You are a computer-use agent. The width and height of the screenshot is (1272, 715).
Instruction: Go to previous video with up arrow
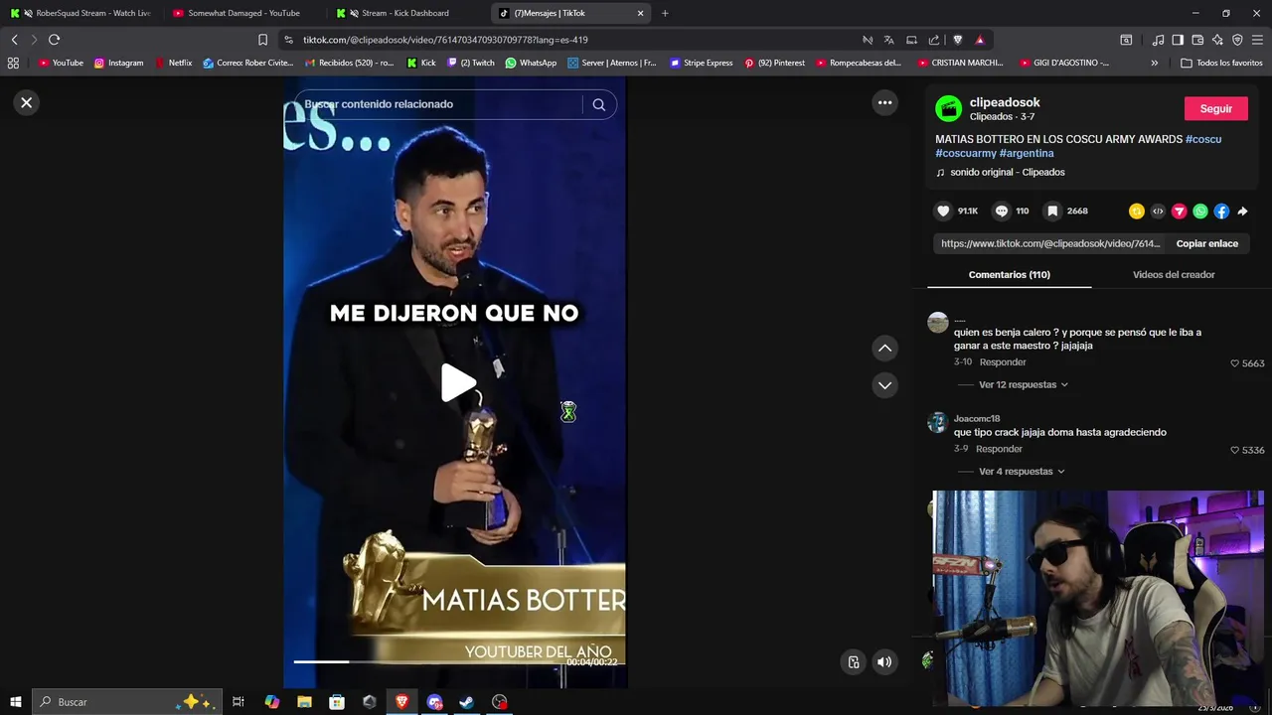coord(884,348)
